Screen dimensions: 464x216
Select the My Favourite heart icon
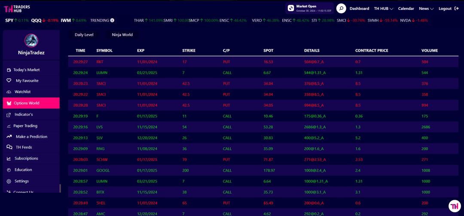[x=9, y=80]
